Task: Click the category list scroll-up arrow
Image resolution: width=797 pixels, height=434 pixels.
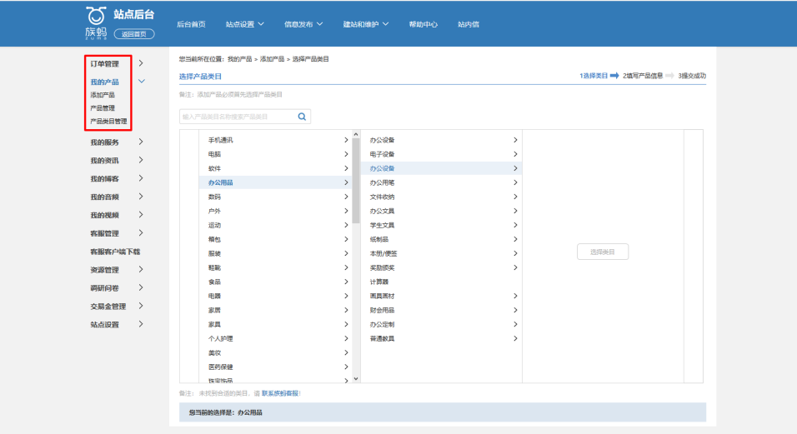Action: pyautogui.click(x=356, y=134)
